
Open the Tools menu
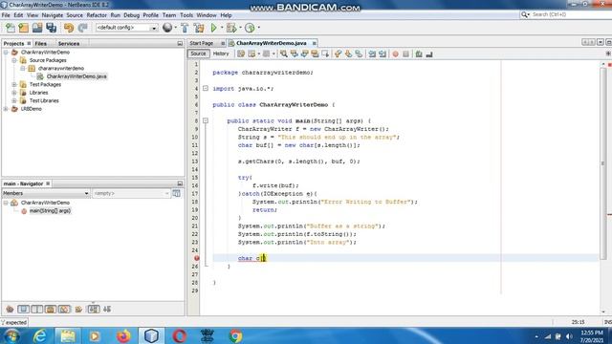(186, 15)
